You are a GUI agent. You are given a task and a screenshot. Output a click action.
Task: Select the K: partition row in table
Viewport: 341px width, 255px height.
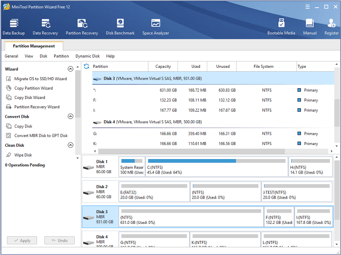213,144
